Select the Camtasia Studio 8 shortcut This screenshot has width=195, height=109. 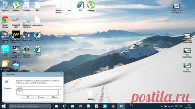click(27, 52)
